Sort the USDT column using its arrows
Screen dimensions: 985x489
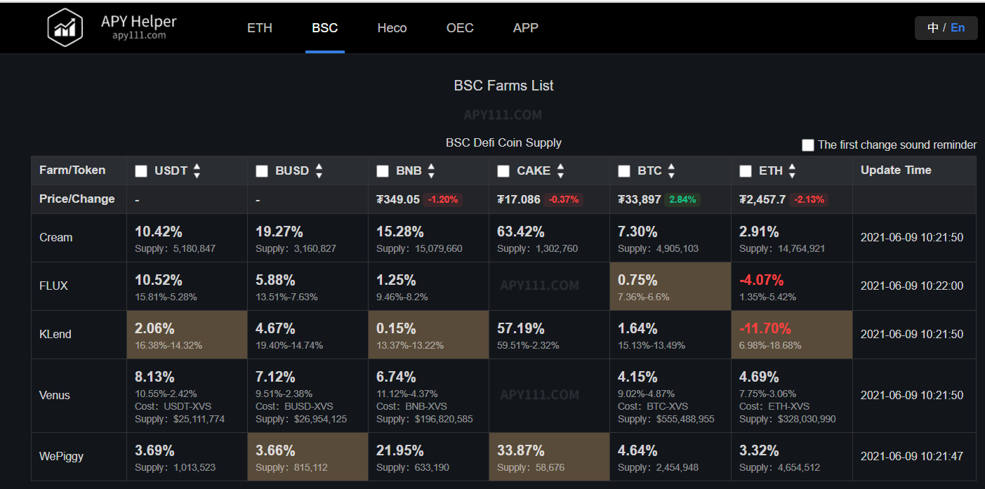(197, 170)
